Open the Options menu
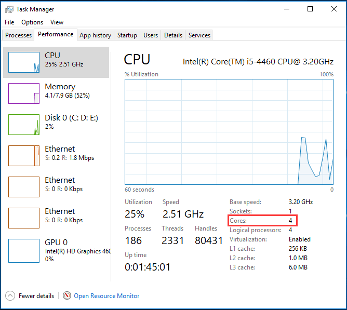Image resolution: width=347 pixels, height=310 pixels. tap(32, 22)
